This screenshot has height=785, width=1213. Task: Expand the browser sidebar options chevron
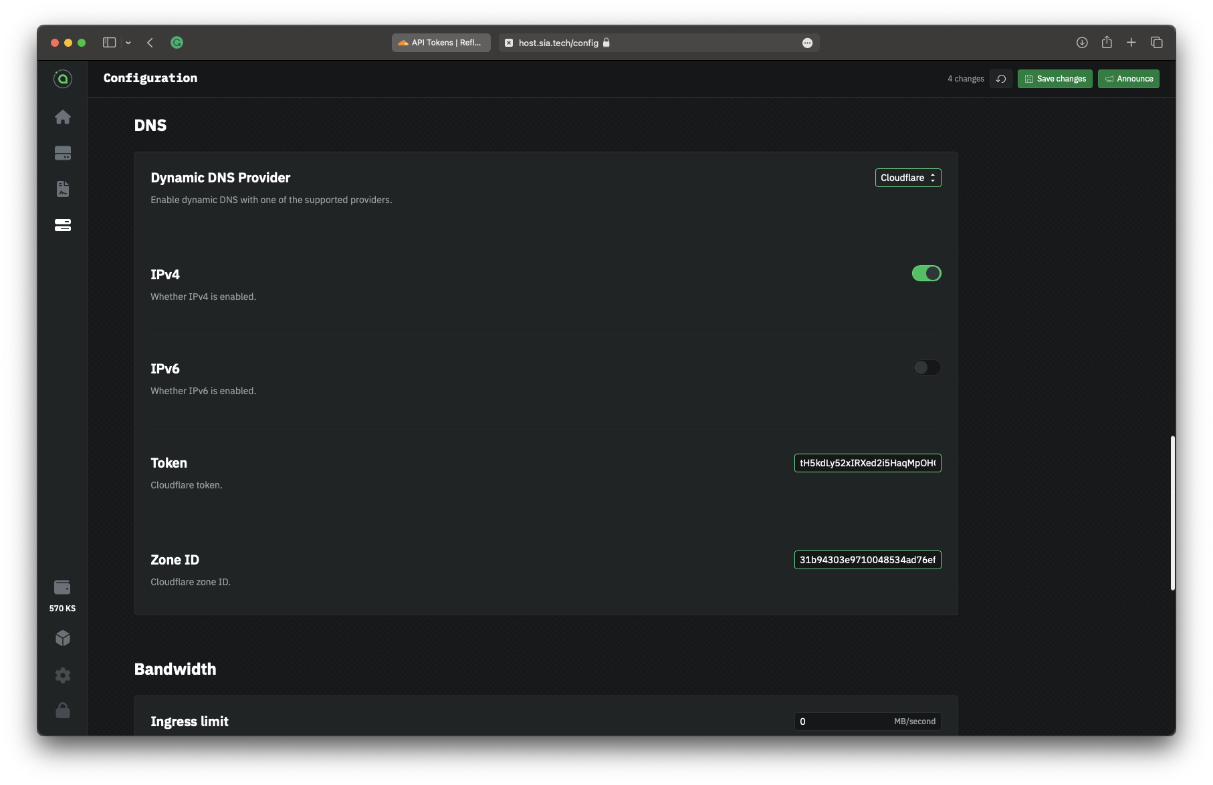(x=128, y=43)
